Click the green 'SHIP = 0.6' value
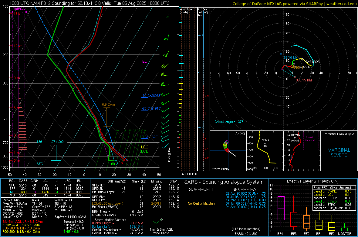The height and width of the screenshot is (237, 358). 71,232
